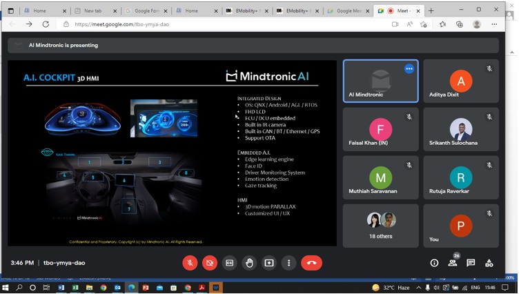Image resolution: width=521 pixels, height=294 pixels.
Task: Select Aditya Dixit participant tile
Action: click(461, 81)
